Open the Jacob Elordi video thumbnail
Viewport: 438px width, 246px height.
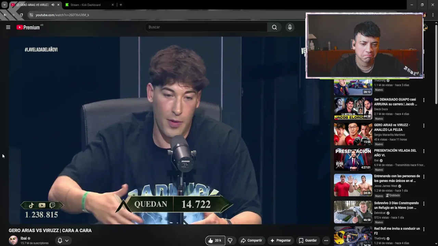(x=353, y=108)
